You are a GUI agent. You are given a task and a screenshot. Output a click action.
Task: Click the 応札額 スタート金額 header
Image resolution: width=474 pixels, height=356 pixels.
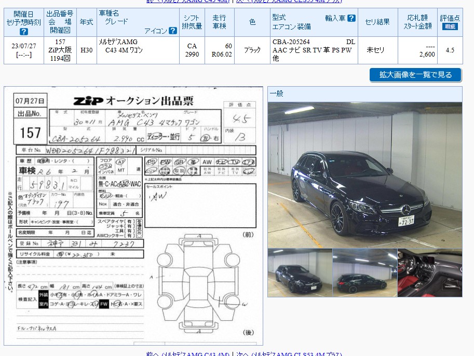(417, 22)
